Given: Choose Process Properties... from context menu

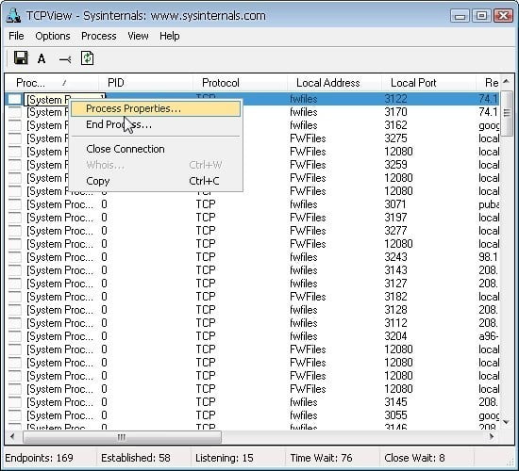Looking at the screenshot, I should click(156, 108).
